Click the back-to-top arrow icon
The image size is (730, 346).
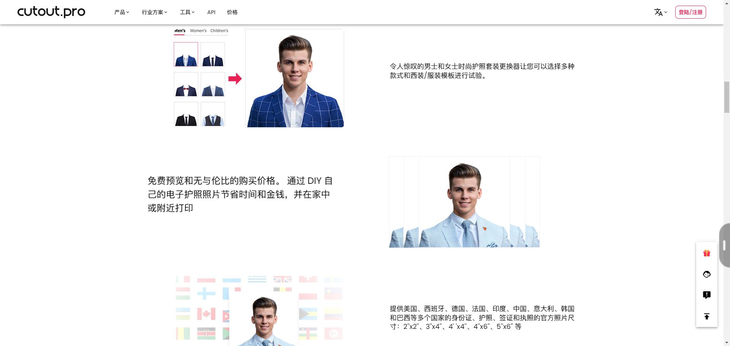(707, 316)
